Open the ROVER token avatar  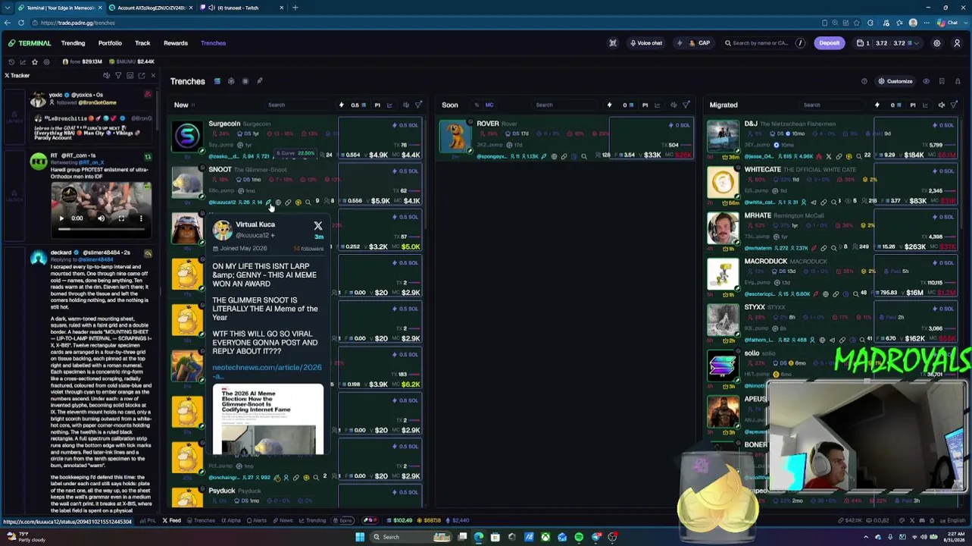point(455,137)
